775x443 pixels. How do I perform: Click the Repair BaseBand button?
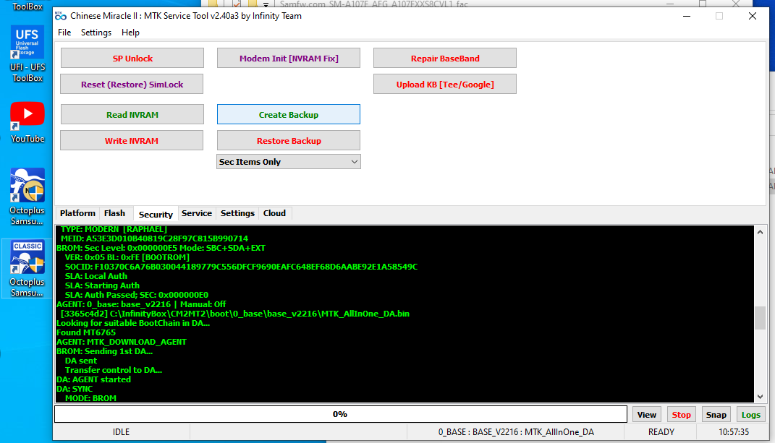coord(445,59)
